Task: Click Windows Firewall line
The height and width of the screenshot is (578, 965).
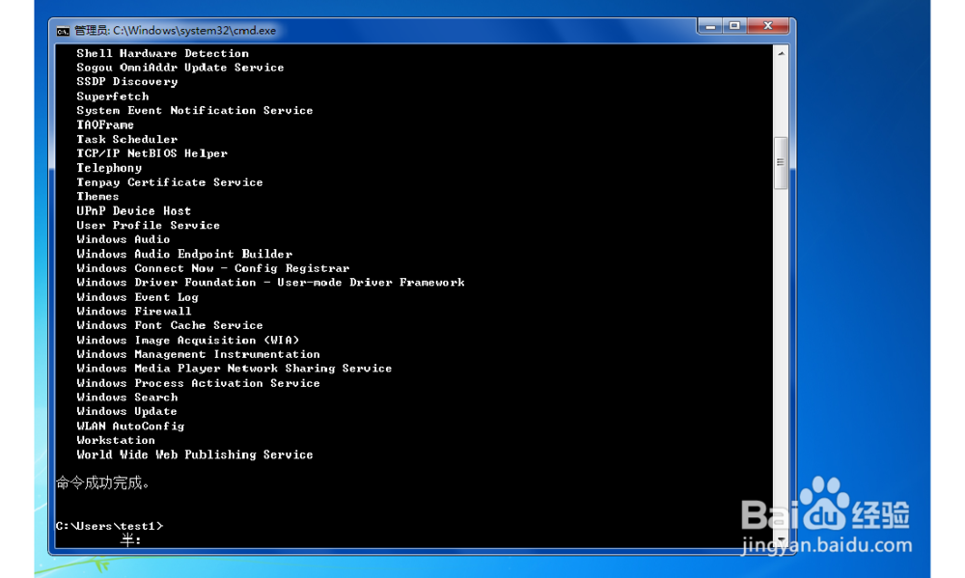Action: click(133, 312)
